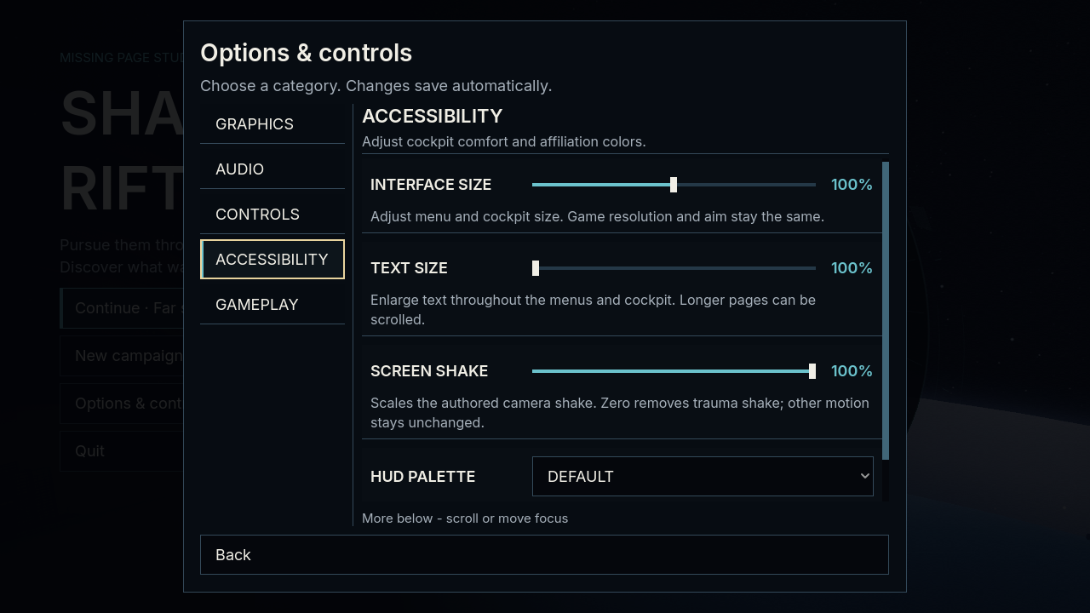This screenshot has width=1090, height=613.
Task: Click the Back button
Action: coord(544,555)
